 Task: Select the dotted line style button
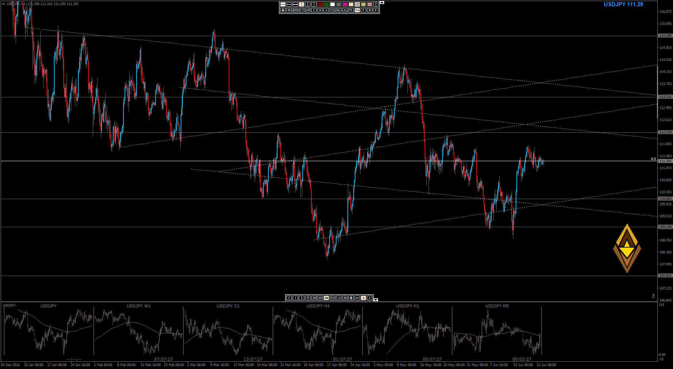(x=283, y=4)
